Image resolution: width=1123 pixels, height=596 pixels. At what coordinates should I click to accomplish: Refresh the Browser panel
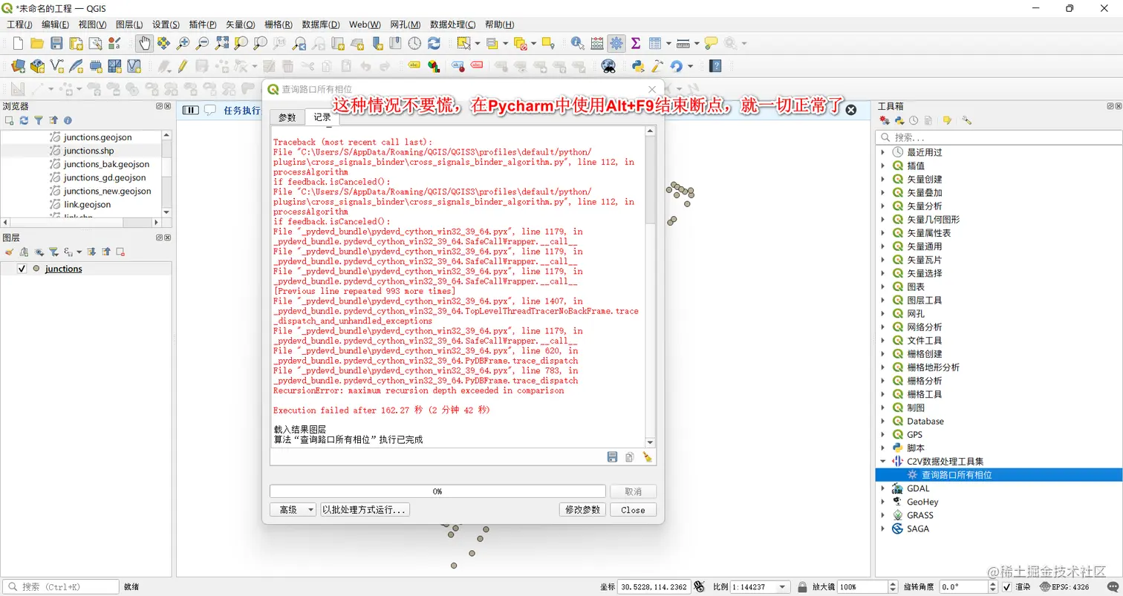point(24,120)
